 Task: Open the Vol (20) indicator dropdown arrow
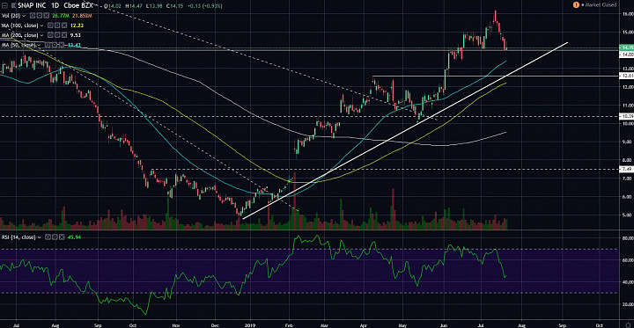click(x=24, y=16)
